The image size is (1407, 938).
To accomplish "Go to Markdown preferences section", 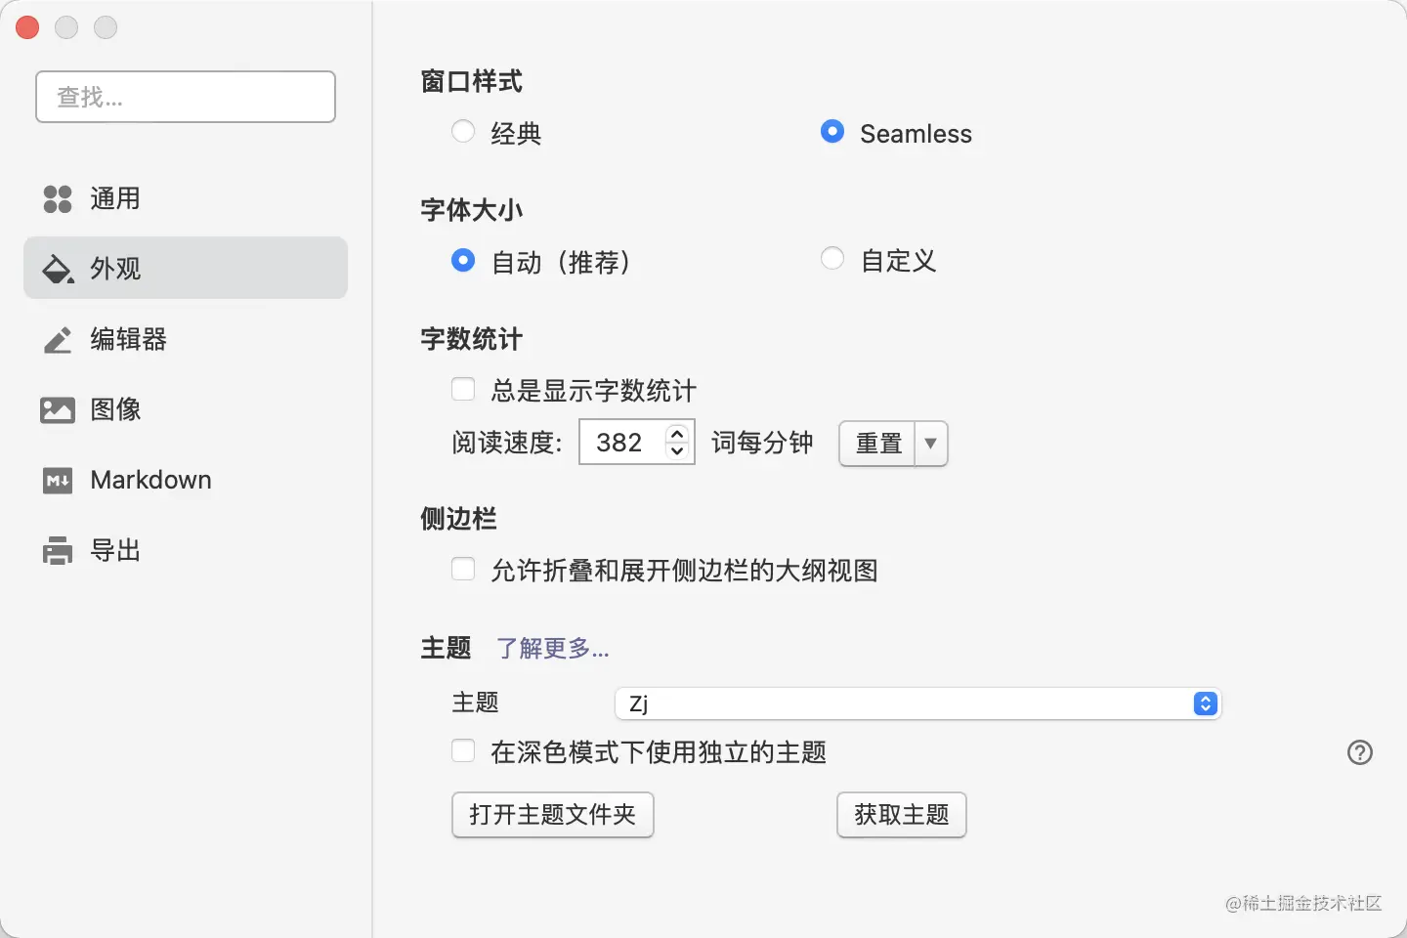I will pyautogui.click(x=186, y=480).
